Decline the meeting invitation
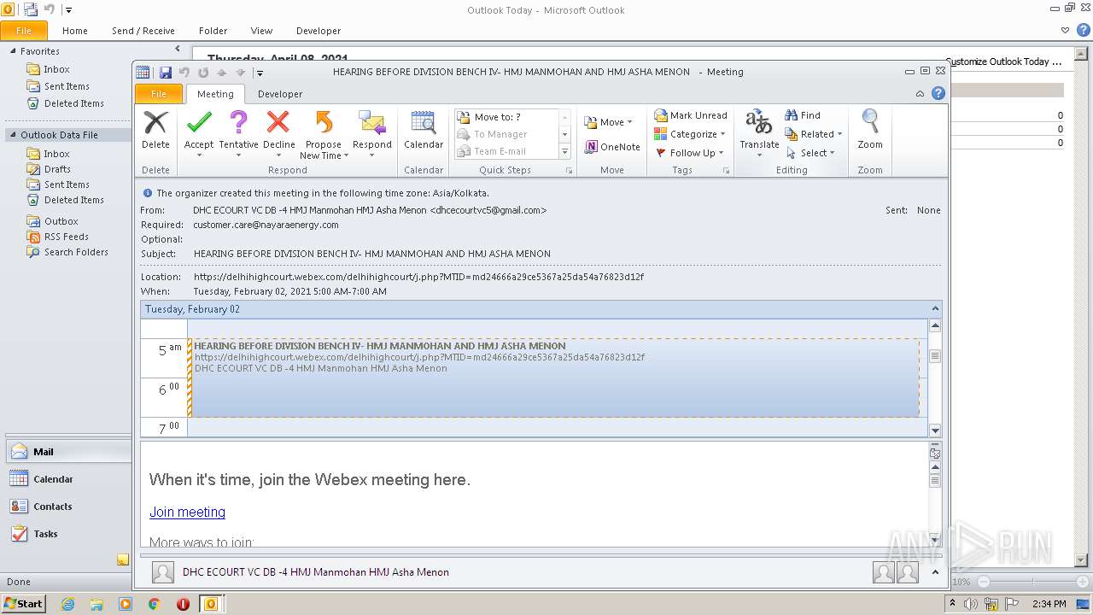 pos(278,133)
